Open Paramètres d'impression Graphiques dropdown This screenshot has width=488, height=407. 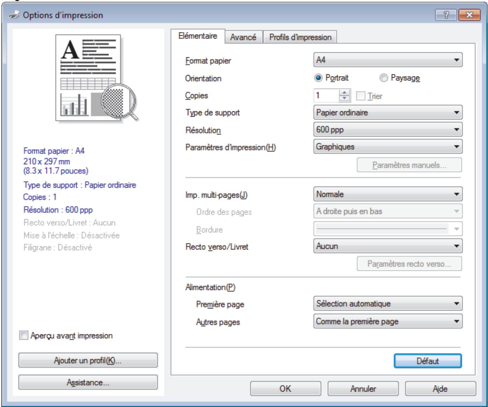click(388, 147)
